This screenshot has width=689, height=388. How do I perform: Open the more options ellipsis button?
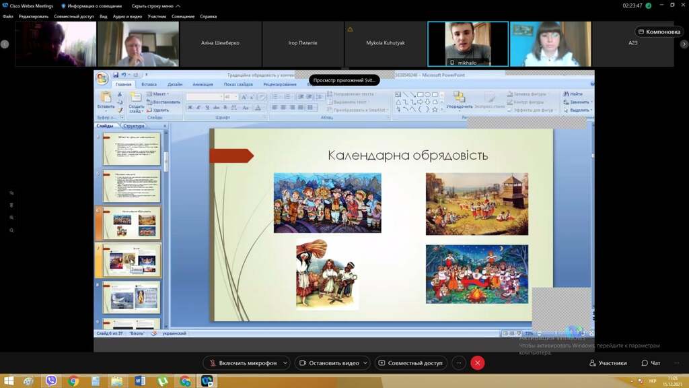[x=459, y=363]
